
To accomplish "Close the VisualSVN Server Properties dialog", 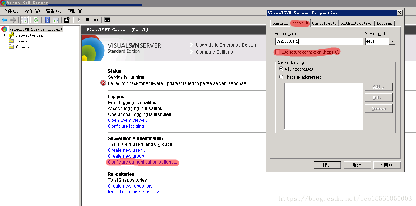I will (399, 13).
